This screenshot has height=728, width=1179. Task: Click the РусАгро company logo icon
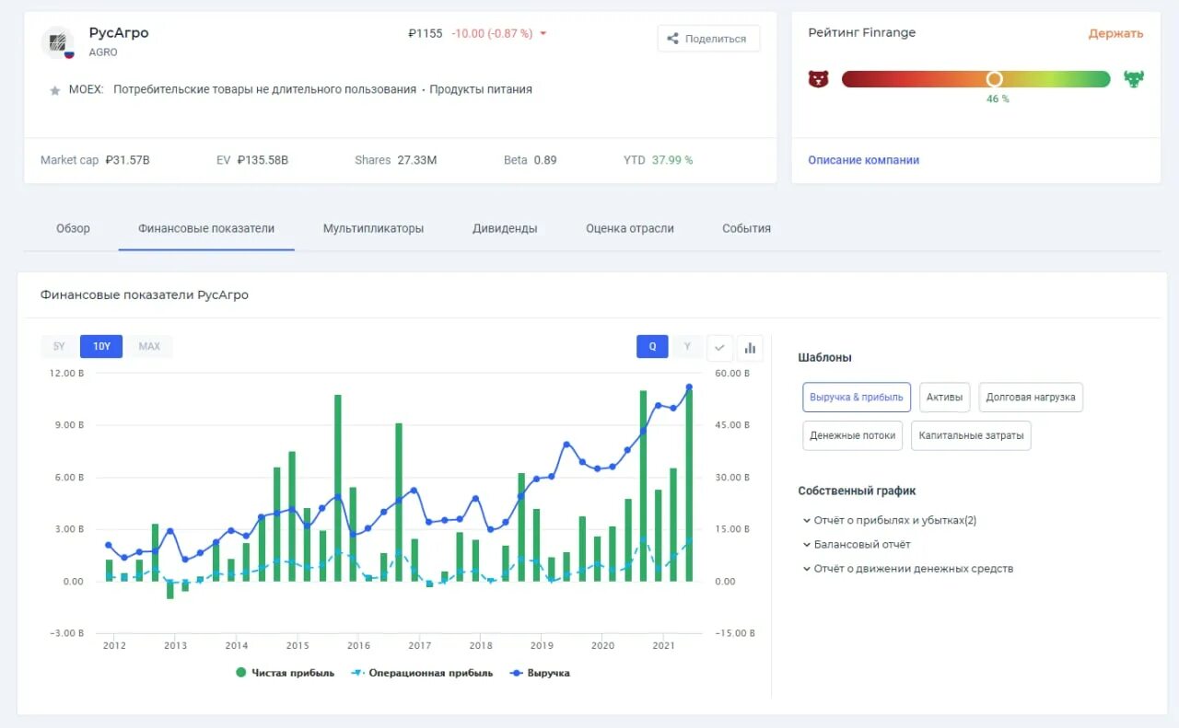tap(57, 42)
